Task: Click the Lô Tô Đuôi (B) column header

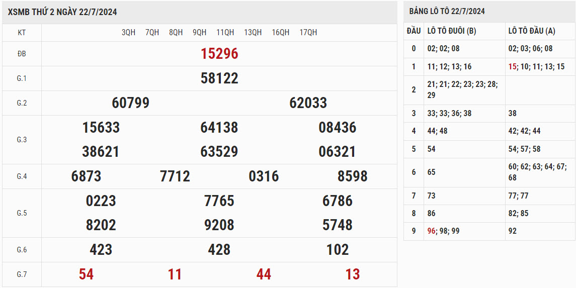Action: 451,31
